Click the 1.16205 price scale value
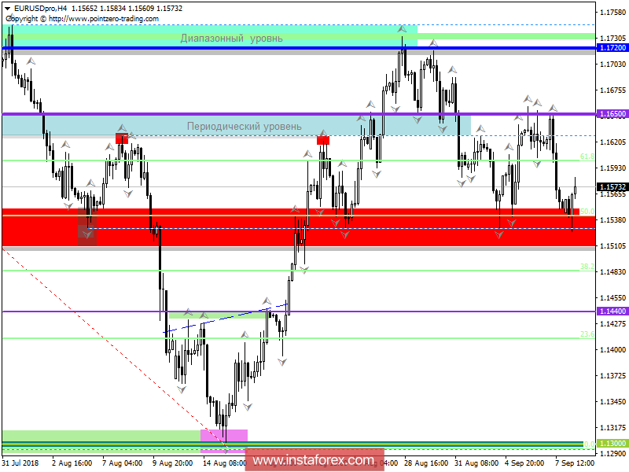 pyautogui.click(x=612, y=142)
